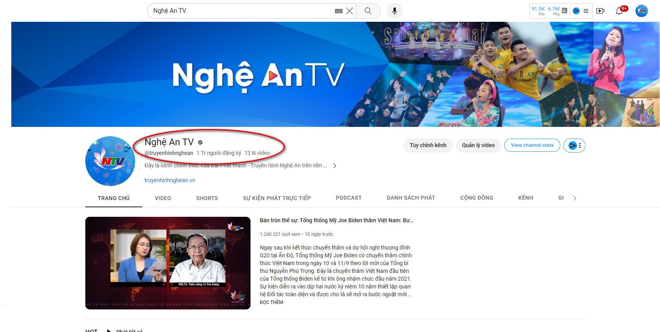
Task: Open the vidIQ hamburger menu in toolbar
Action: click(586, 11)
